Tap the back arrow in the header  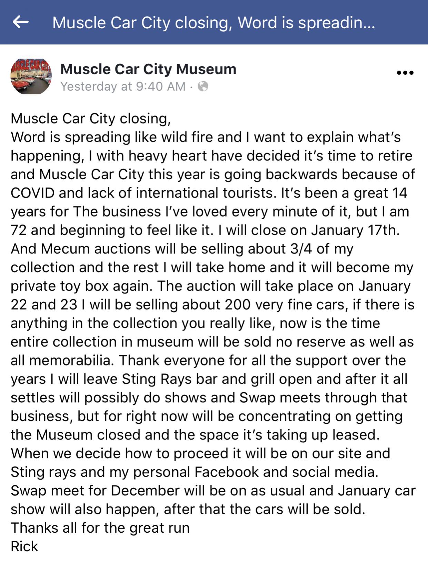click(x=20, y=22)
